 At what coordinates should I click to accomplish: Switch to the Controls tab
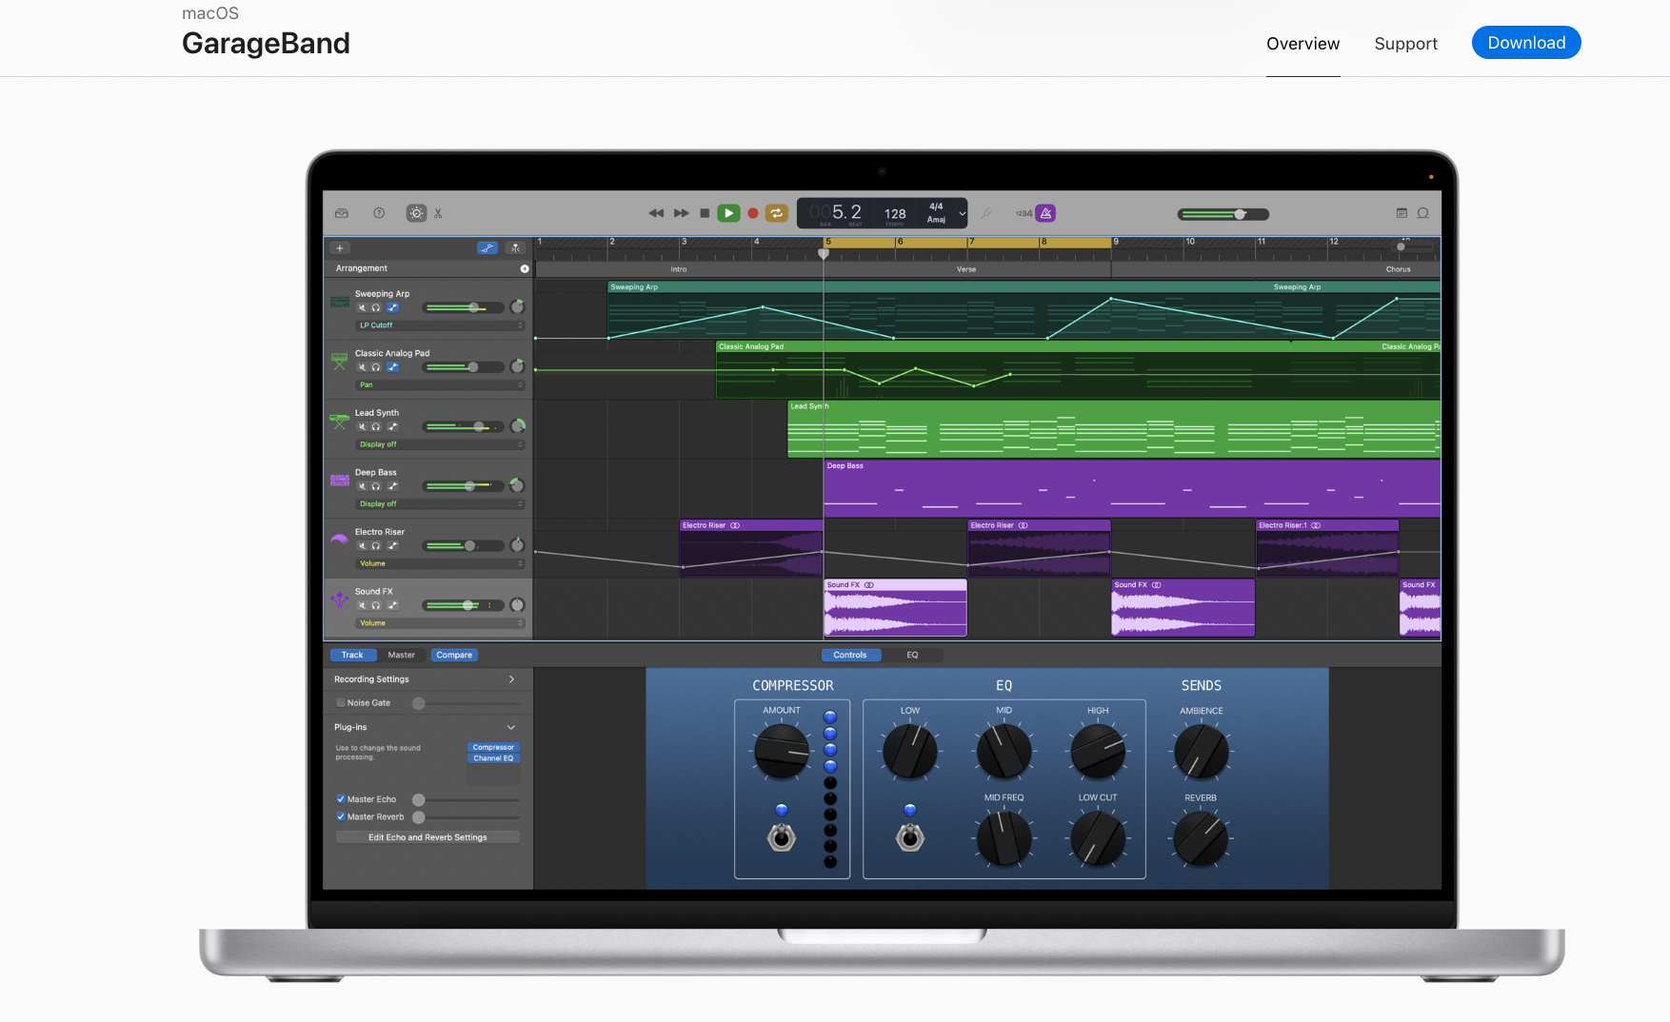(x=850, y=655)
